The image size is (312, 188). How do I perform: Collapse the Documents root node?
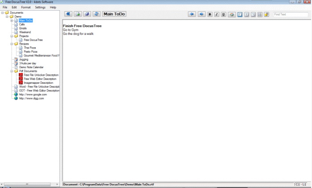click(2, 12)
